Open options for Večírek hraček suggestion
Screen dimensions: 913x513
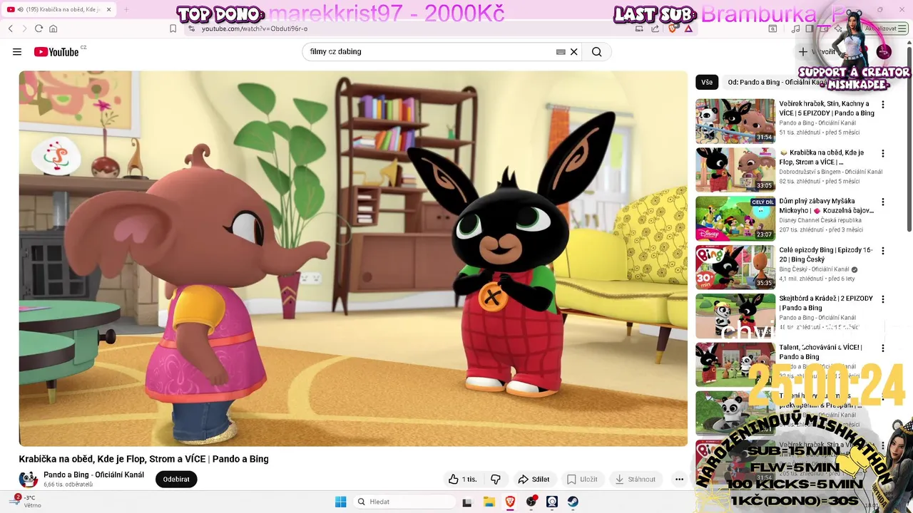click(x=883, y=105)
